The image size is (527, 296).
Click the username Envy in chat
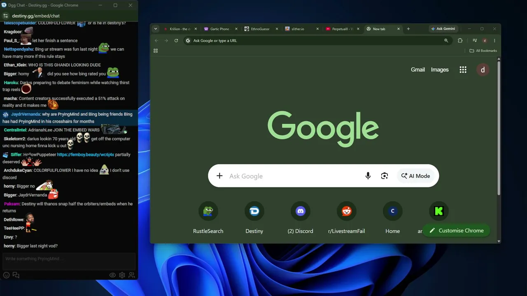tap(8, 237)
